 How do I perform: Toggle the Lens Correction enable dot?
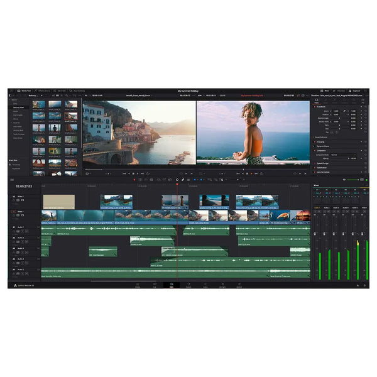(315, 172)
